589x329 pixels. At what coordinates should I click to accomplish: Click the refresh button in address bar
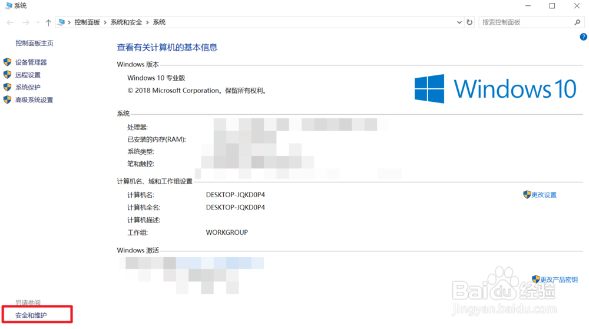469,22
